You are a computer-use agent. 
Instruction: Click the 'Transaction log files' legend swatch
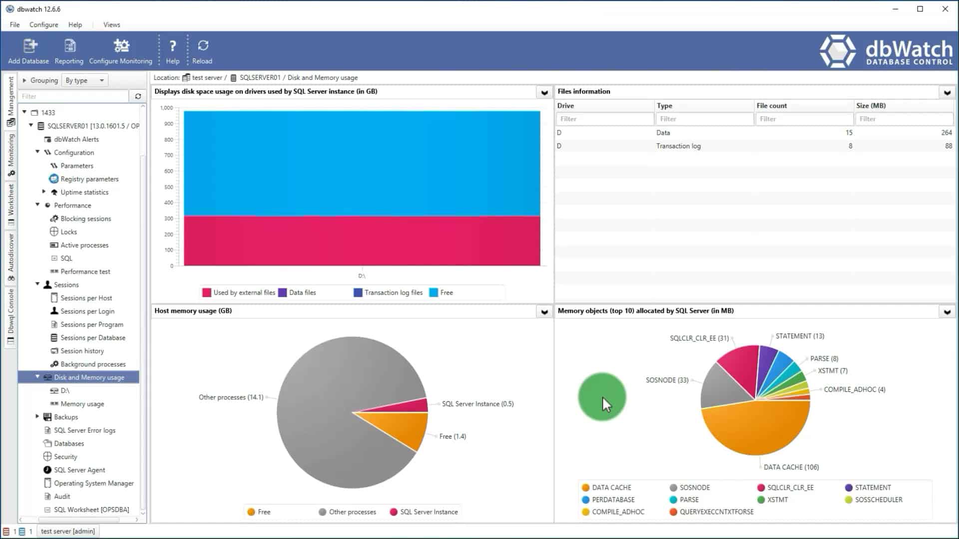pos(358,293)
